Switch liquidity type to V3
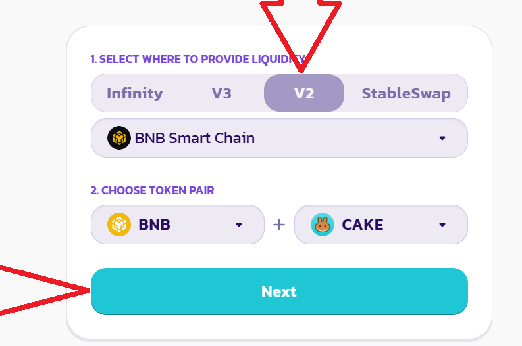The width and height of the screenshot is (522, 346). [x=222, y=93]
